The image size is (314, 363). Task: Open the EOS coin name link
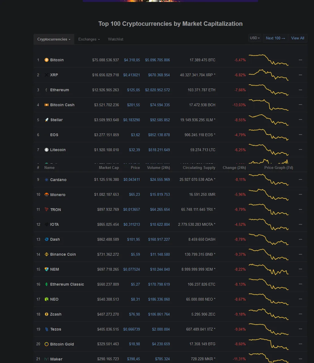54,135
